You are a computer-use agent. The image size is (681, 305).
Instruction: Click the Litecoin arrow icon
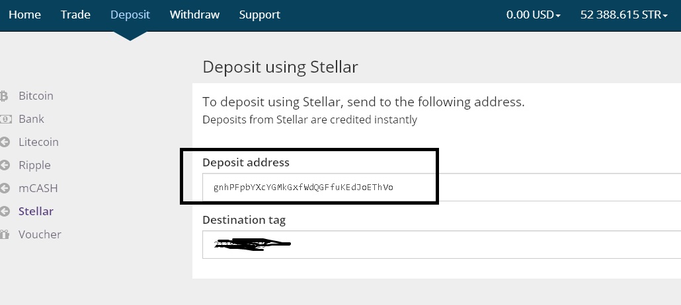tap(5, 143)
